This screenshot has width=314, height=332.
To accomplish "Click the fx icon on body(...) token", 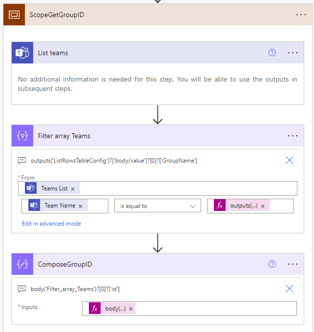I will tap(95, 308).
